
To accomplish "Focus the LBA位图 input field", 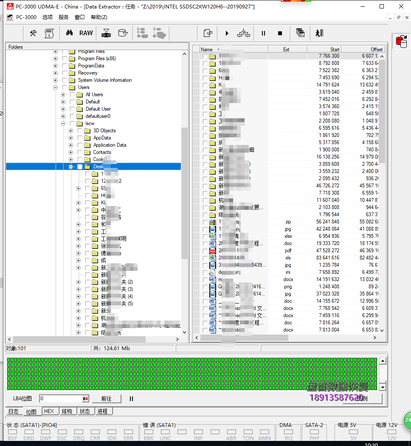I will (x=61, y=399).
